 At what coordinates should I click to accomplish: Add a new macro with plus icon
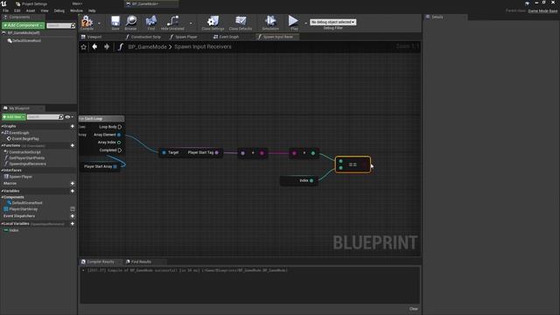tap(73, 183)
